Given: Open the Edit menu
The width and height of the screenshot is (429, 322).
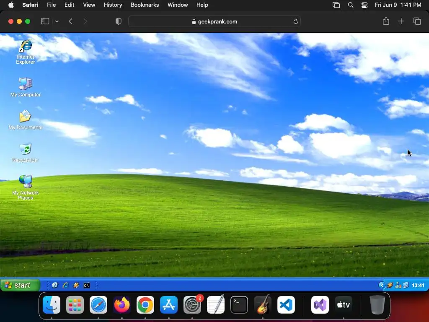Looking at the screenshot, I should coord(69,5).
